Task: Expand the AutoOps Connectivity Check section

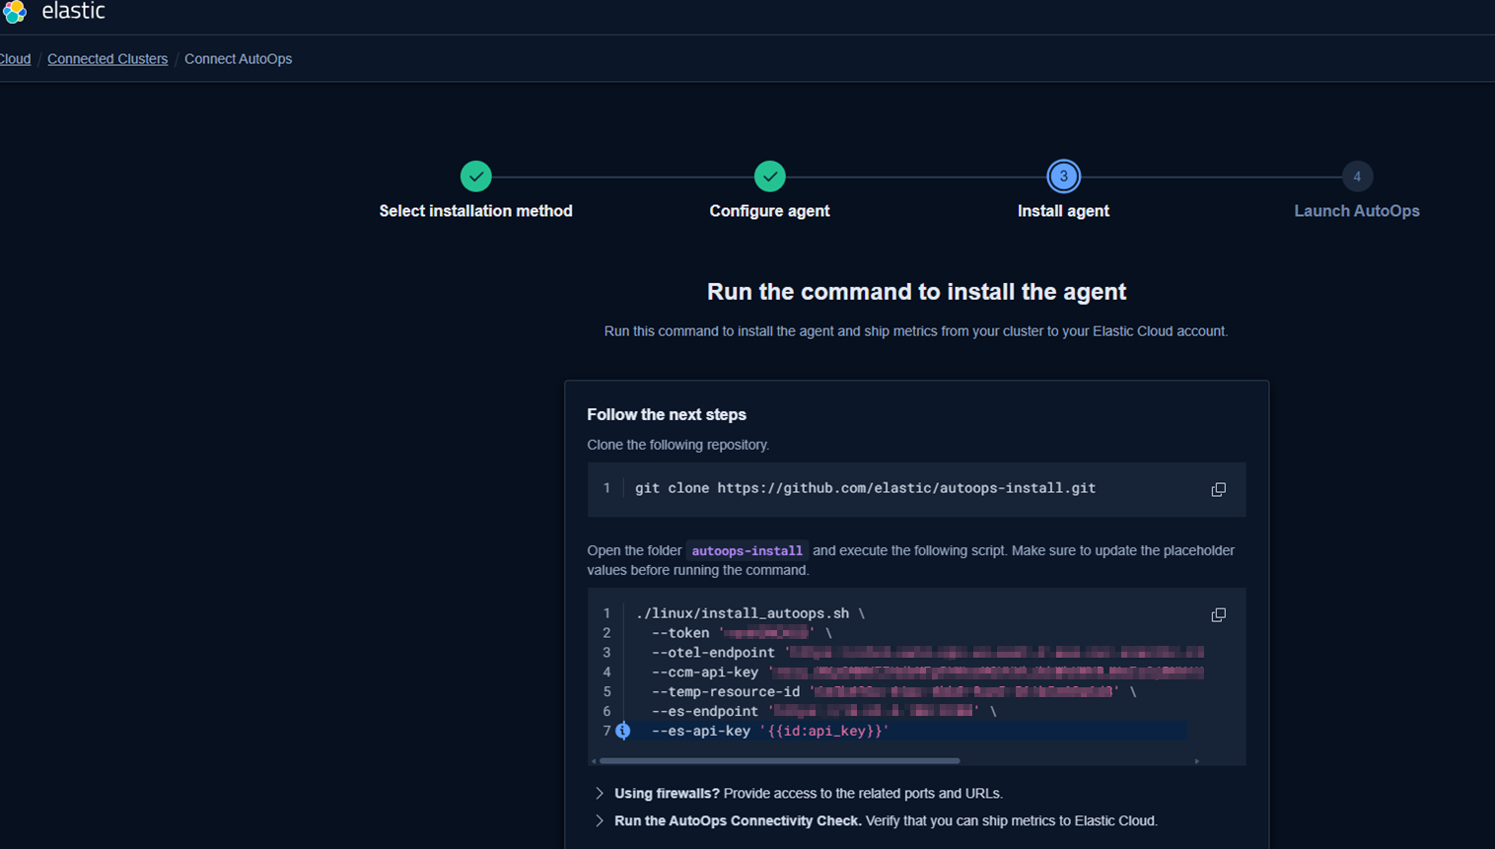Action: click(600, 821)
